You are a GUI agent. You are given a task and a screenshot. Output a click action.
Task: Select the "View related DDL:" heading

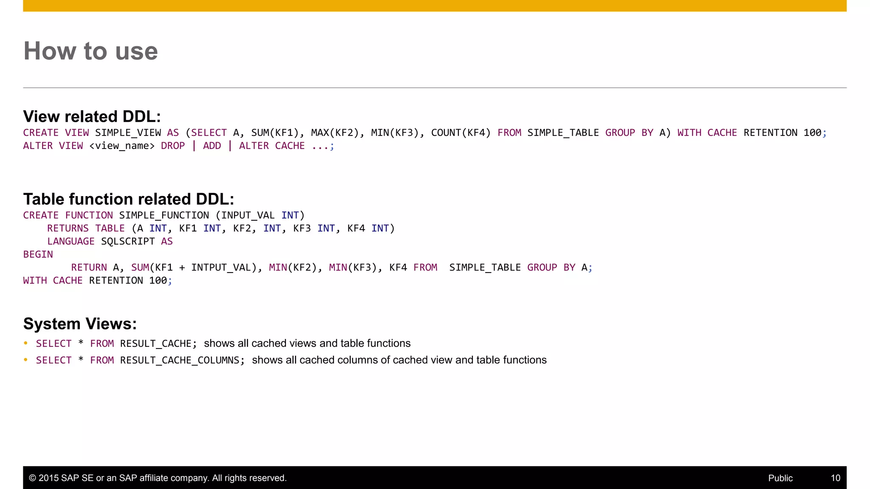[x=92, y=116]
